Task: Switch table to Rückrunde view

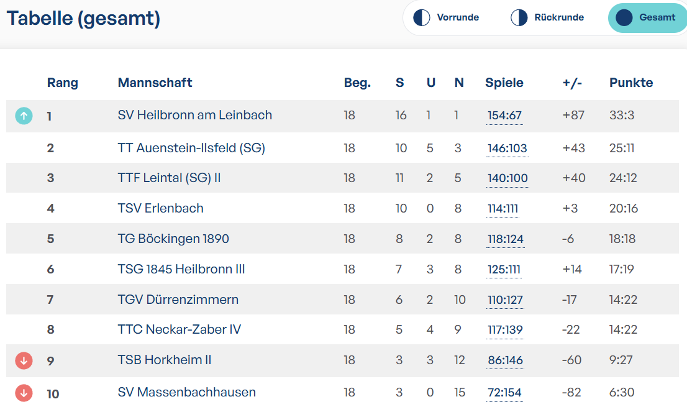Action: (x=547, y=17)
